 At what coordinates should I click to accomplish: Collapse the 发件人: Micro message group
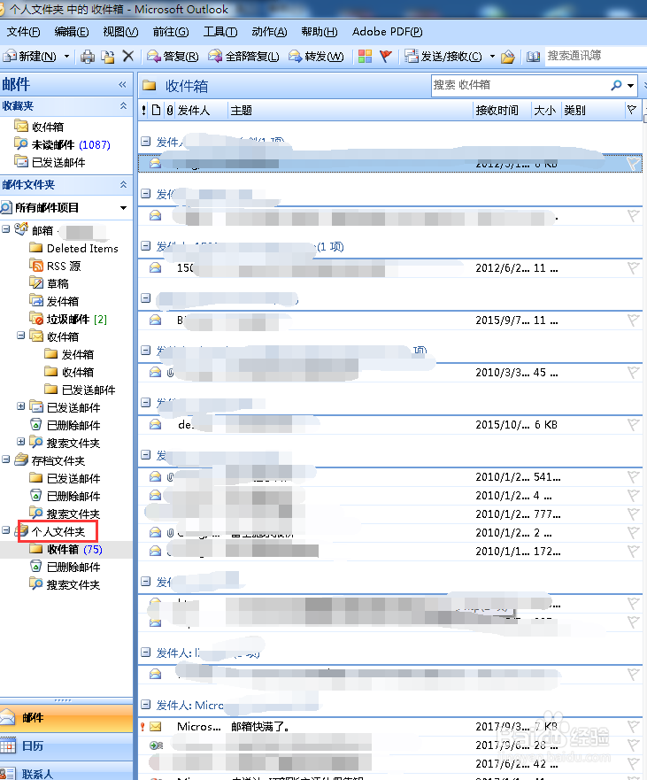(x=146, y=705)
